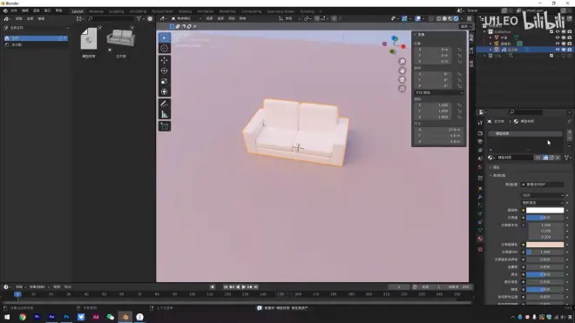Open the XYZ Euler rotation mode dropdown

tap(439, 93)
